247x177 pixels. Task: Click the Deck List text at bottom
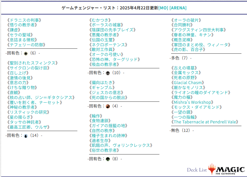(x=197, y=170)
